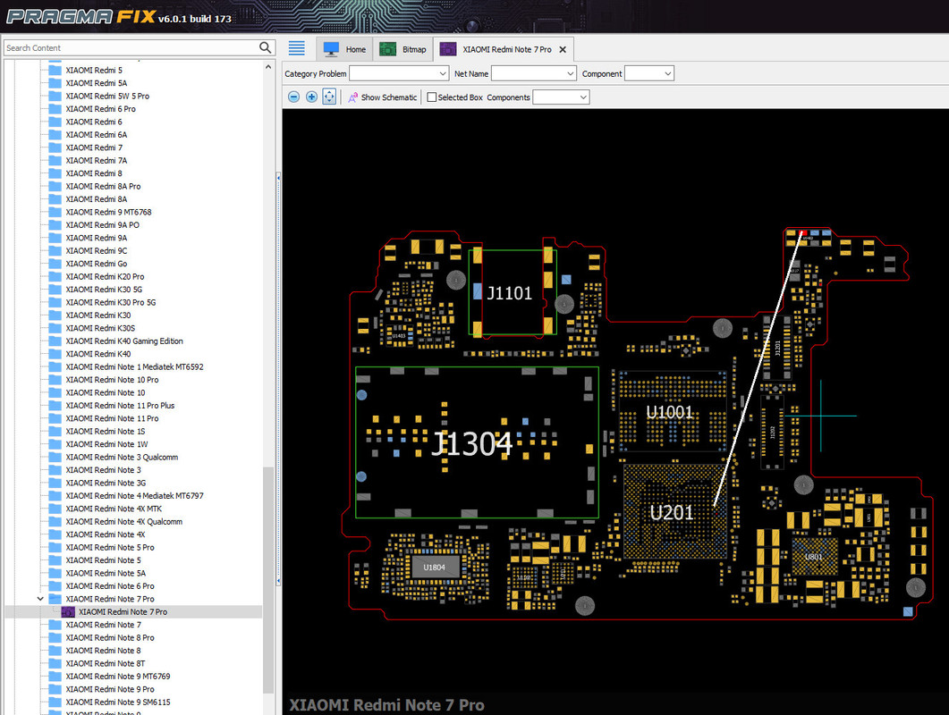
Task: Switch to the Bitmap tab
Action: click(x=403, y=49)
